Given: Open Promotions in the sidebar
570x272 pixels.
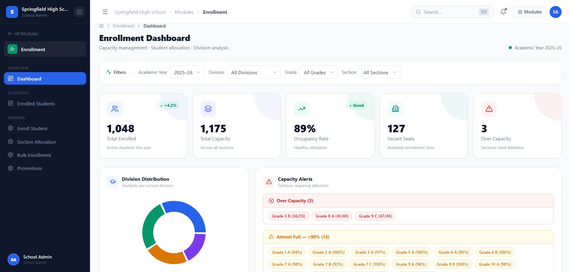Looking at the screenshot, I should point(45,168).
